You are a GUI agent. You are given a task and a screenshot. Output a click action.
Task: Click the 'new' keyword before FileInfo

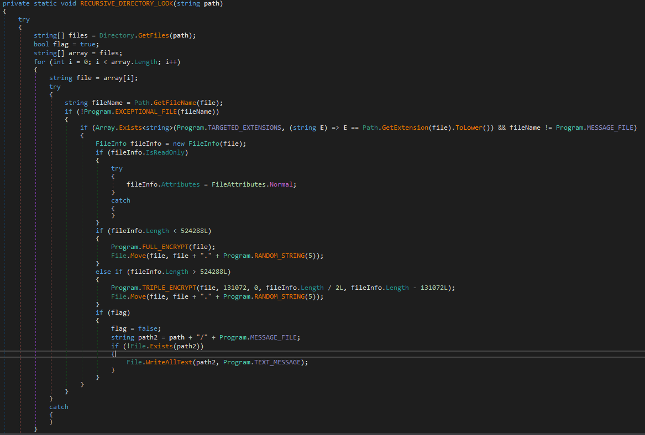tap(179, 144)
